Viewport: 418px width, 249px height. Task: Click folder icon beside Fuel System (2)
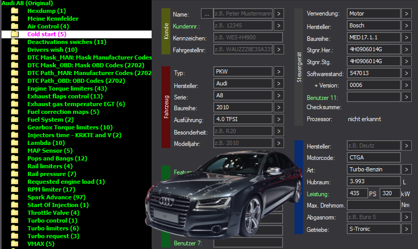pos(15,120)
